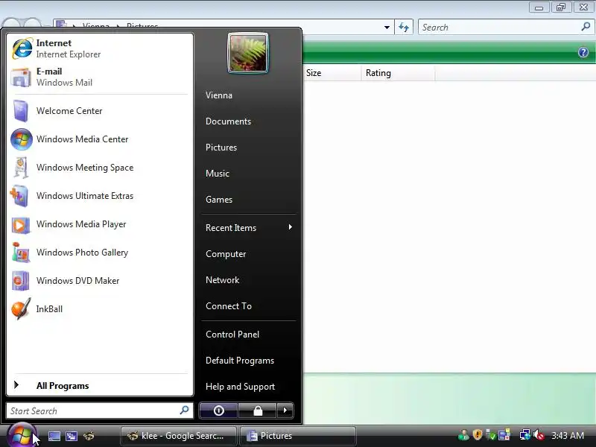
Task: Click the muted volume tray icon
Action: [x=539, y=435]
